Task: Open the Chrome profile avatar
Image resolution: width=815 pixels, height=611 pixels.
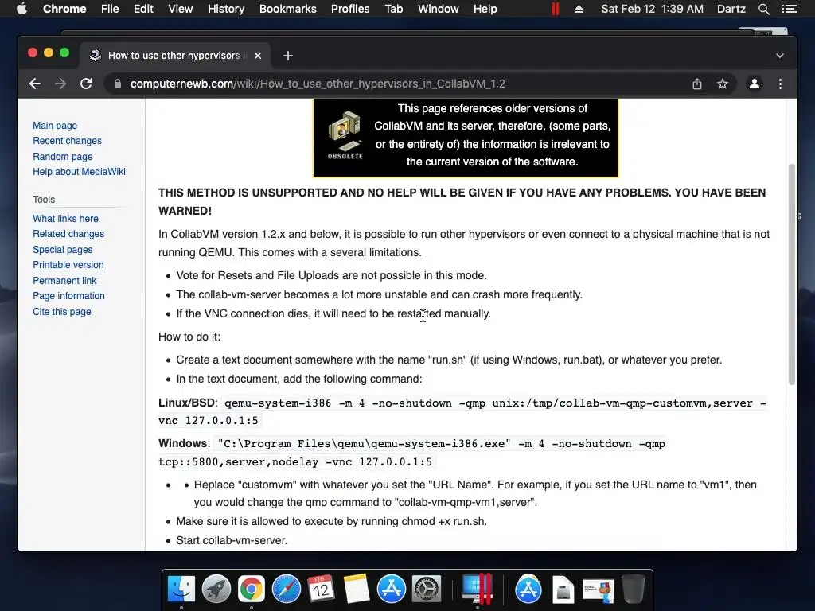Action: pos(755,84)
